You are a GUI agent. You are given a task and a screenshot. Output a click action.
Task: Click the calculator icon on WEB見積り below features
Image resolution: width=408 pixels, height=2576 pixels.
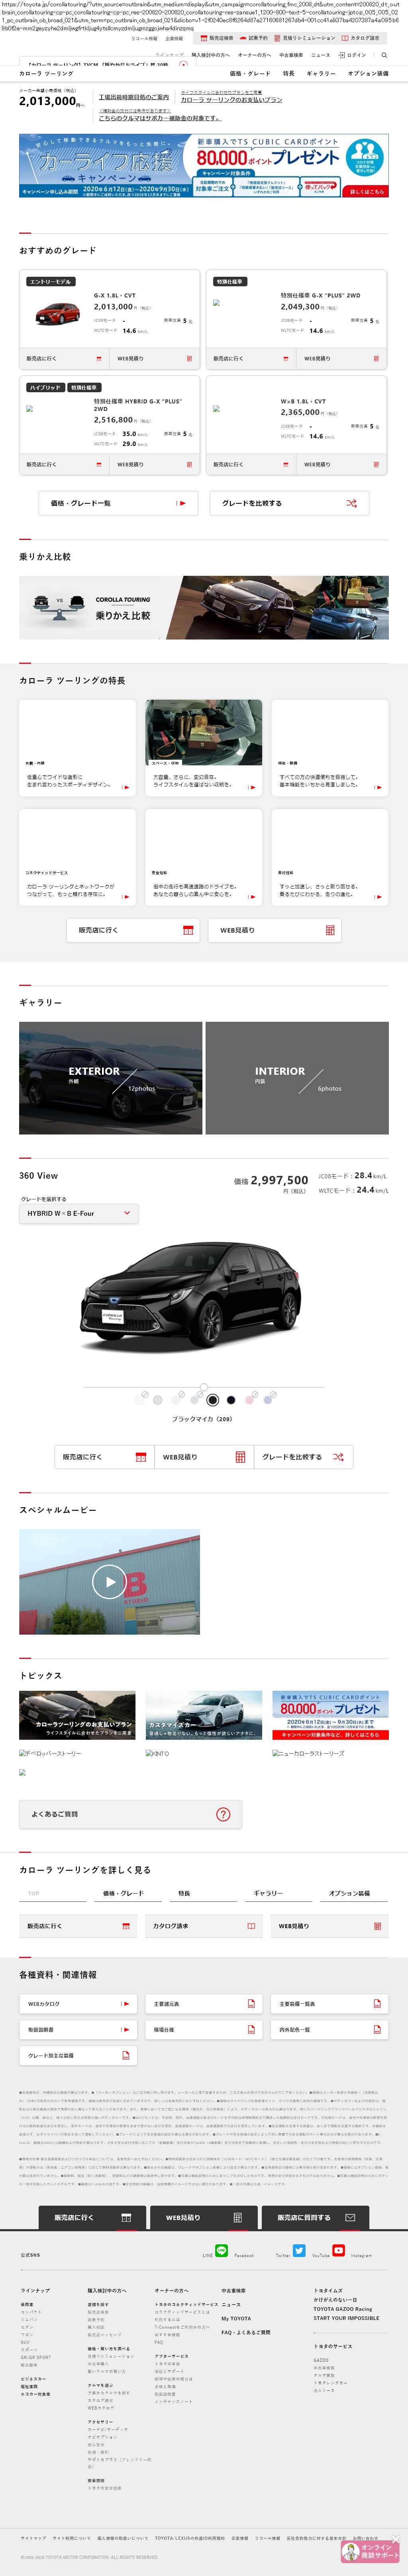pos(330,930)
